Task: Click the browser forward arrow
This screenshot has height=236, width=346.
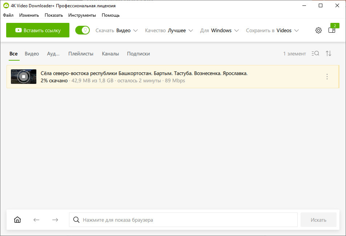Action: [x=55, y=220]
